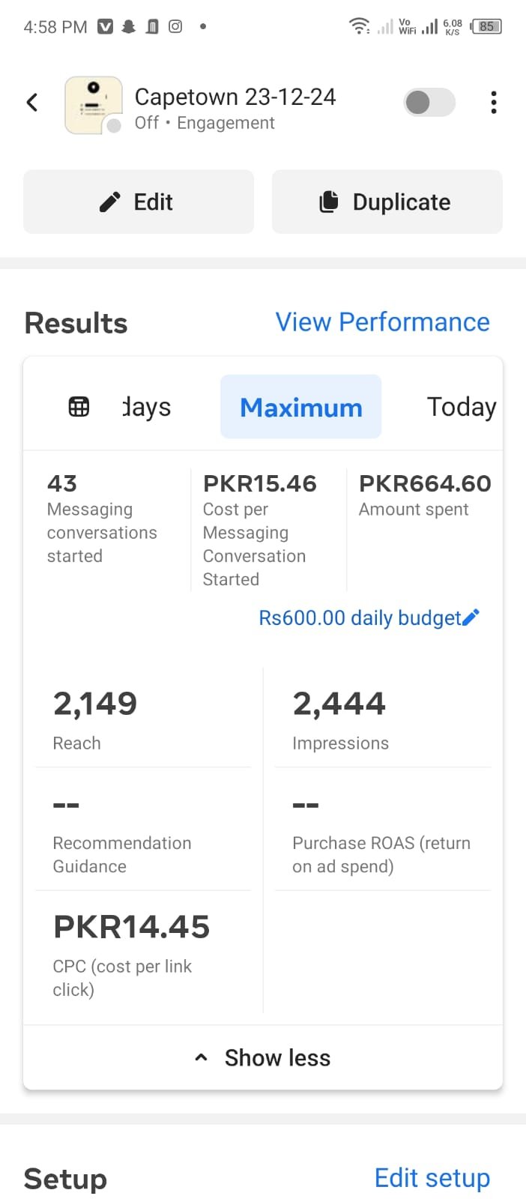Tap the PKR14.45 CPC metric
Image resolution: width=526 pixels, height=1199 pixels.
[131, 927]
